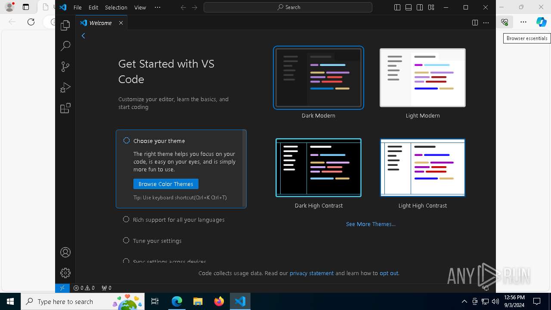Click the opt out link
The width and height of the screenshot is (551, 310).
click(x=389, y=273)
